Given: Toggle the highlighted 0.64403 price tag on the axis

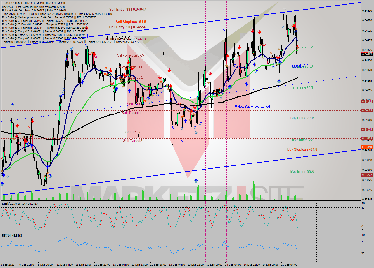Looking at the screenshot, I should tap(367, 54).
